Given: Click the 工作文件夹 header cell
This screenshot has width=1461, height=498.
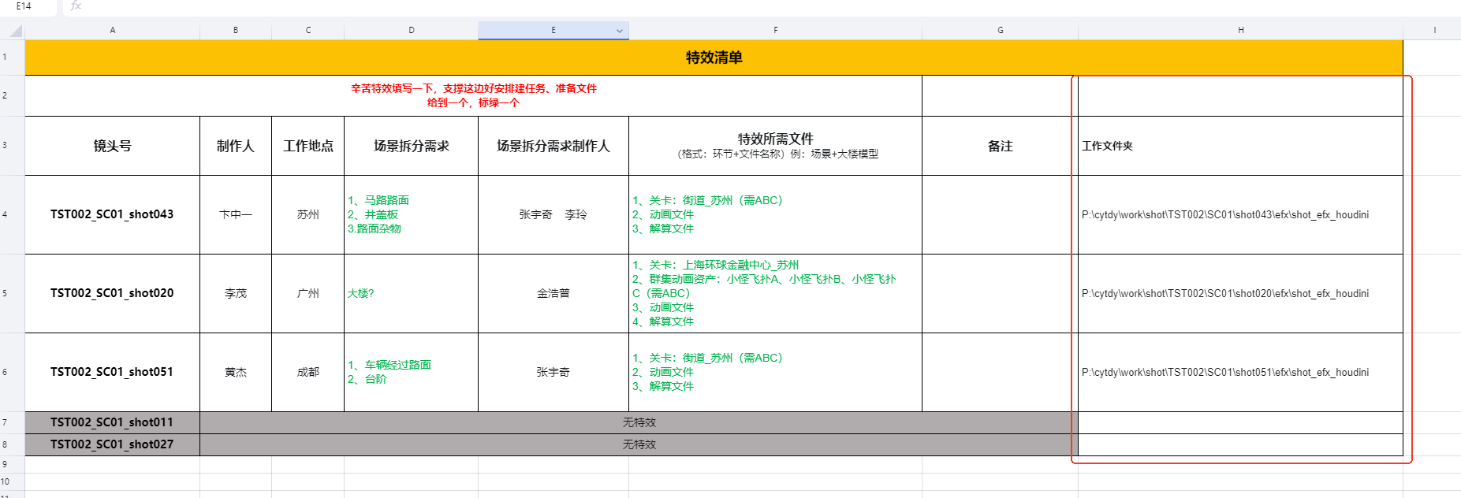Looking at the screenshot, I should [1239, 146].
